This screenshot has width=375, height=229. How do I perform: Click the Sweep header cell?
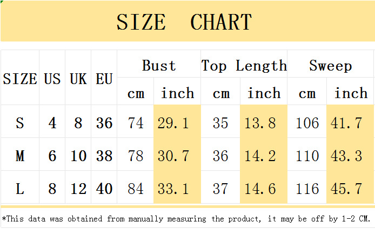(x=330, y=66)
